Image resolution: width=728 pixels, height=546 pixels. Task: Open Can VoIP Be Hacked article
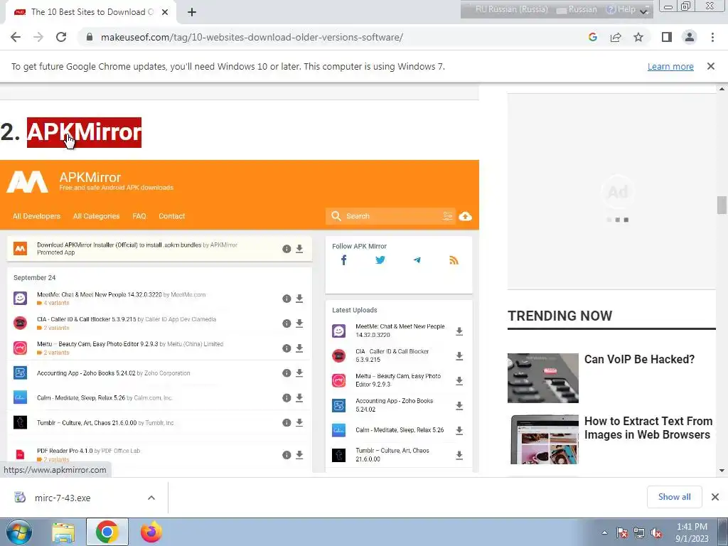tap(639, 359)
